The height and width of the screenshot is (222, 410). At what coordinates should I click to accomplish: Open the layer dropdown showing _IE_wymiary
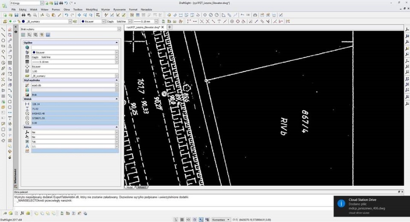coord(70,21)
